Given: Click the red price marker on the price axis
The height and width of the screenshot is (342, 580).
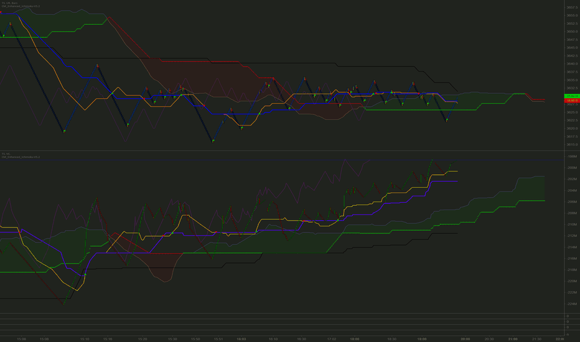Looking at the screenshot, I should click(x=572, y=101).
